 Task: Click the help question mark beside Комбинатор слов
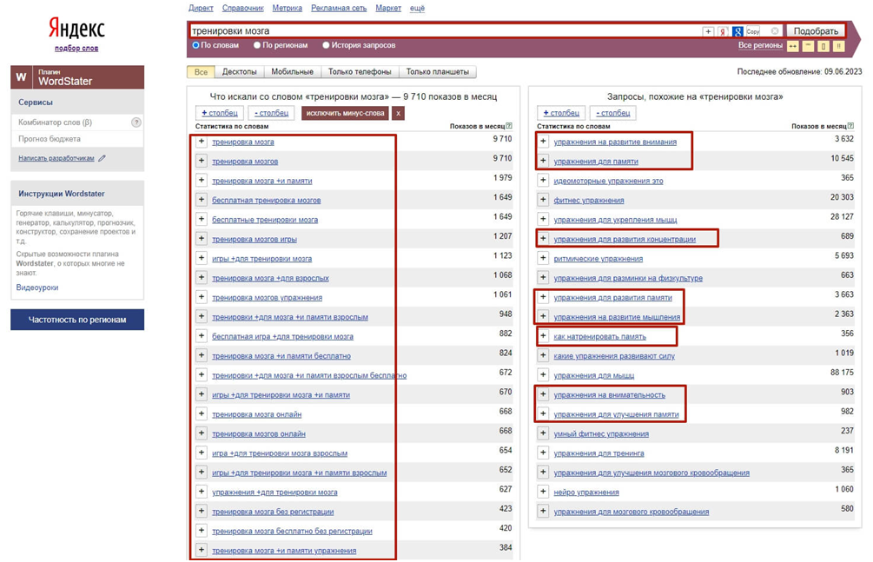136,122
